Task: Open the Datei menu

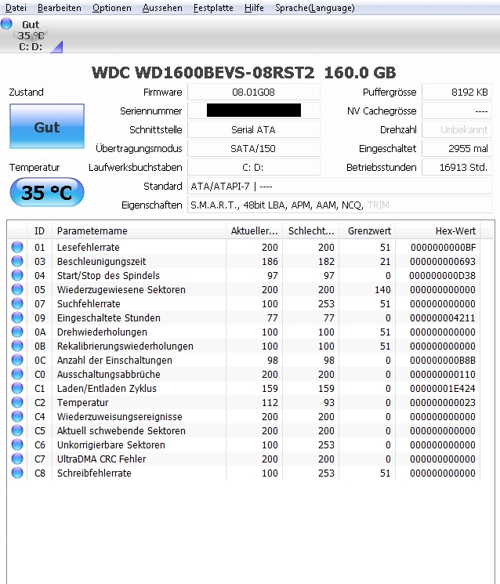Action: point(16,8)
